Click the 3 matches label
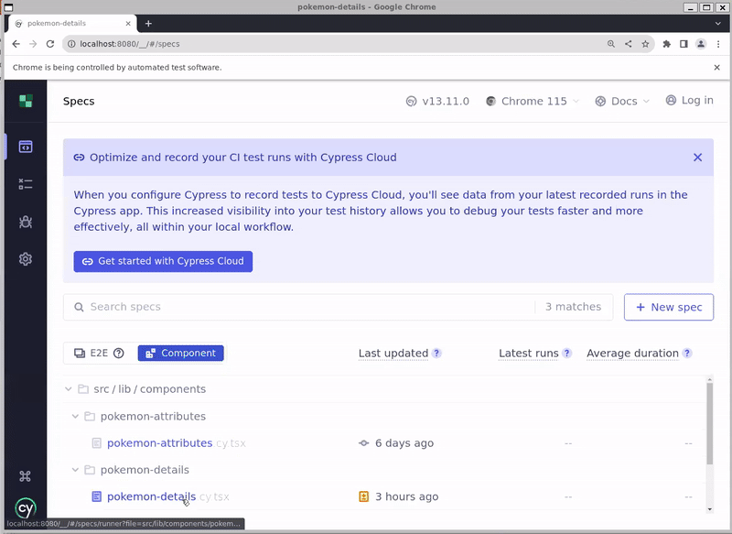Viewport: 732px width, 534px height. [x=574, y=307]
